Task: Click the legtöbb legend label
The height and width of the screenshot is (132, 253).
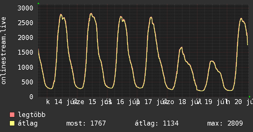Action: tap(32, 115)
